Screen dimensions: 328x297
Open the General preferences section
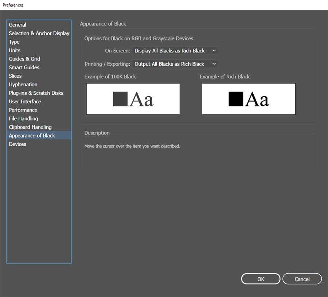coord(17,25)
